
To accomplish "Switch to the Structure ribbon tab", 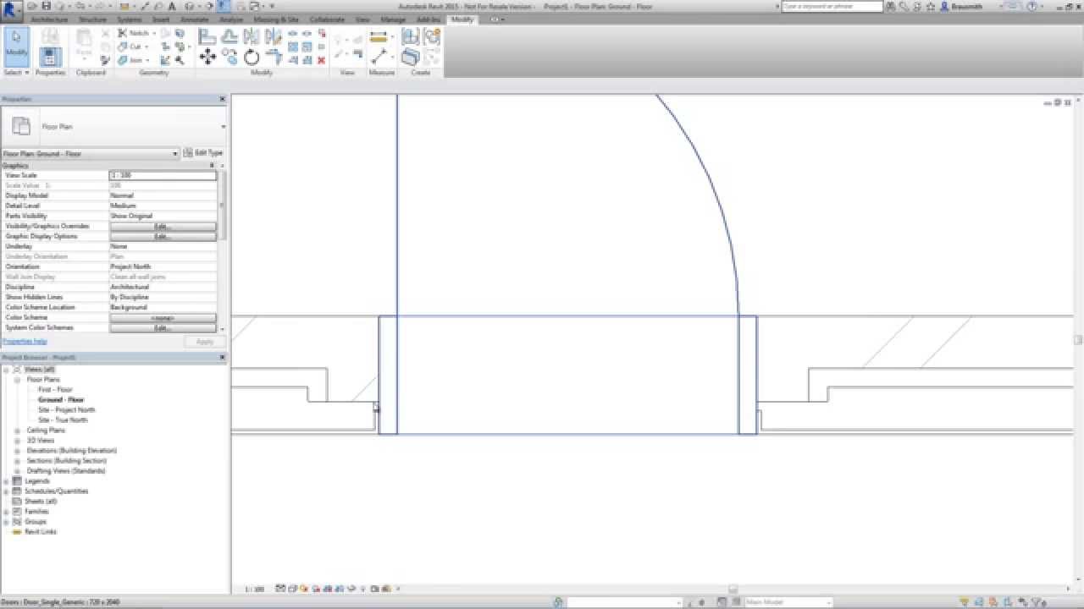I will pos(93,19).
